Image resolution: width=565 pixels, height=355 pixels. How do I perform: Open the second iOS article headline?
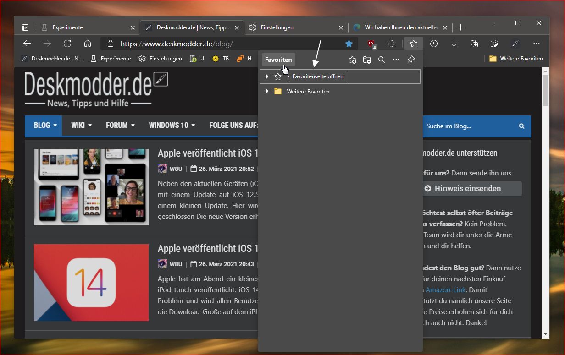[208, 248]
